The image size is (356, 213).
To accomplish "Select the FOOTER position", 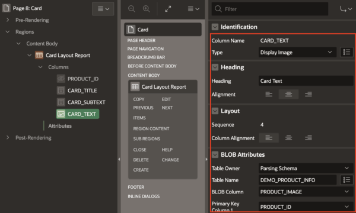I will pyautogui.click(x=136, y=187).
